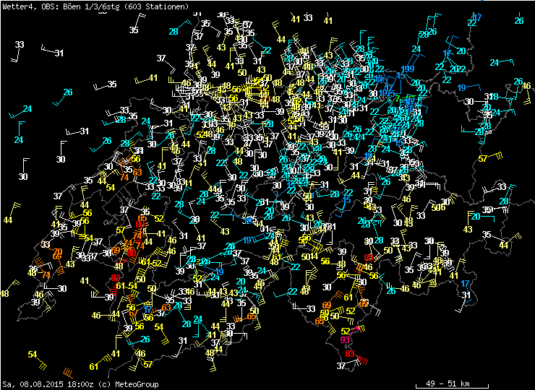
Task: Click the blue 199 station value
Action: click(408, 69)
